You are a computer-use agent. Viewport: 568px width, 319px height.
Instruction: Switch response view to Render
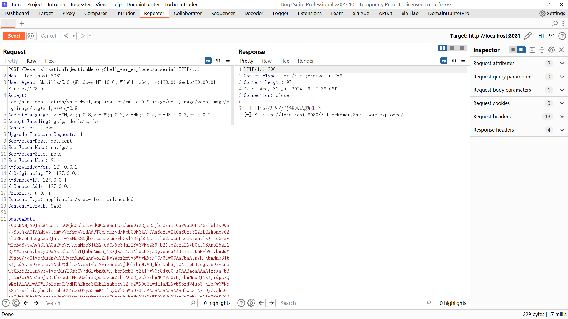(306, 61)
